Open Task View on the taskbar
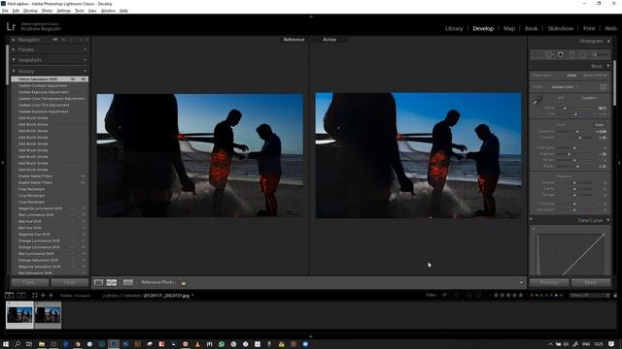622x349 pixels. pyautogui.click(x=29, y=344)
